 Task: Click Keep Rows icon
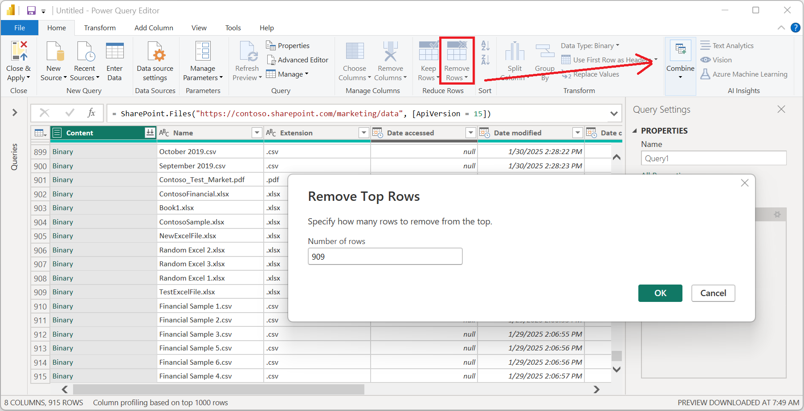[x=429, y=51]
